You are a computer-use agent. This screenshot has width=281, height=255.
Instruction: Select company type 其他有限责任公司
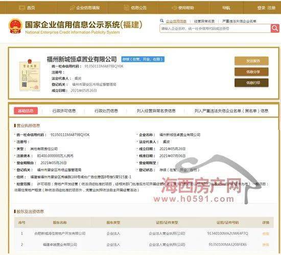(44, 149)
